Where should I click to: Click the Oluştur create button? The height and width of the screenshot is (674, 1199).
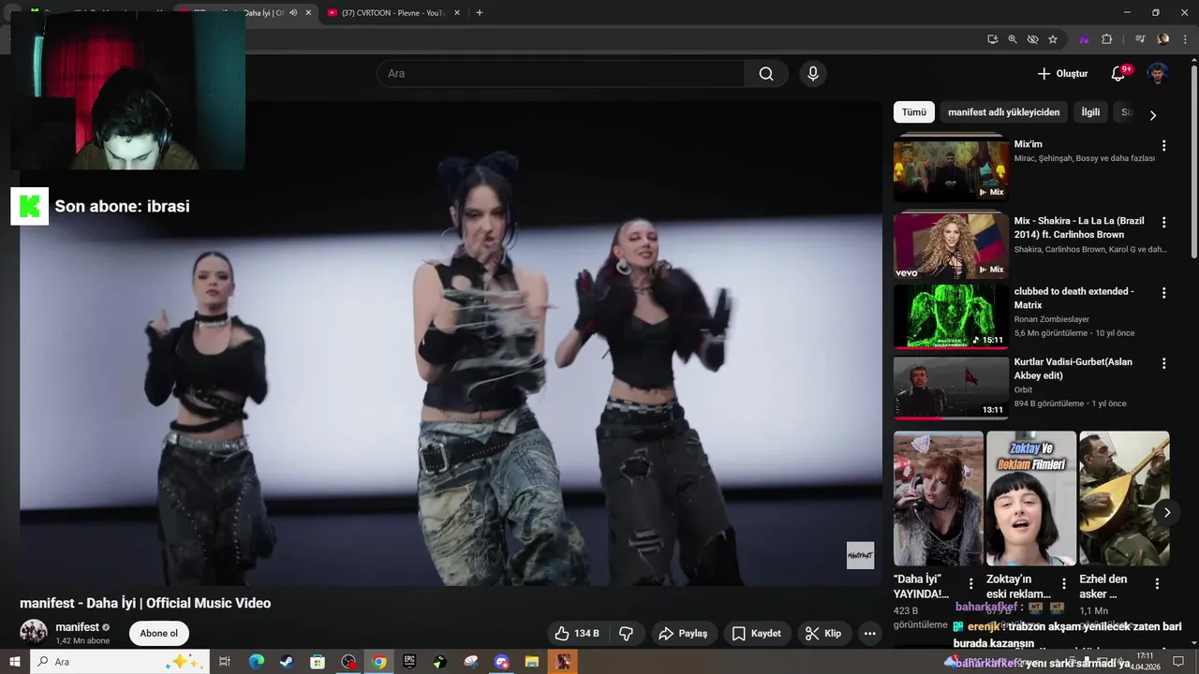(x=1062, y=74)
